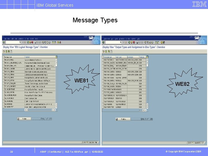Click Customize Local Layout icon in WE81 window
This screenshot has height=156, width=208.
(60, 42)
